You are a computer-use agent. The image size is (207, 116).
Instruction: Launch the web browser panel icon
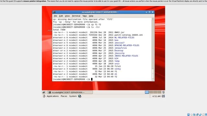click(x=80, y=96)
